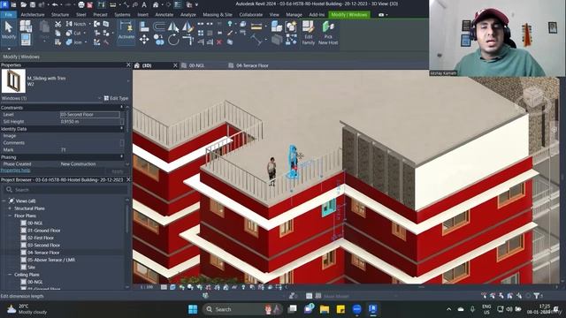Screen dimensions: 566x318
Task: Click the Type Properties icon in ribbon
Action: pyautogui.click(x=26, y=26)
